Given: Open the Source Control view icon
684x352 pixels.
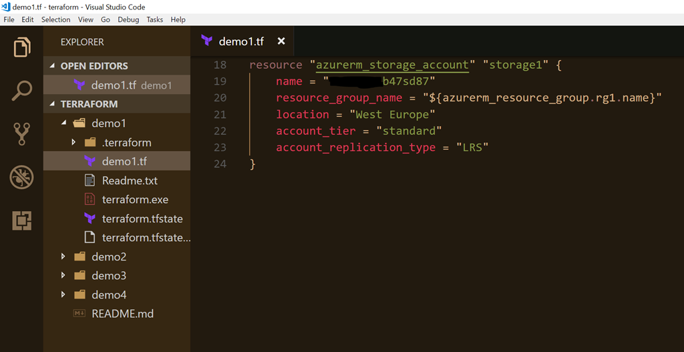Looking at the screenshot, I should point(21,134).
